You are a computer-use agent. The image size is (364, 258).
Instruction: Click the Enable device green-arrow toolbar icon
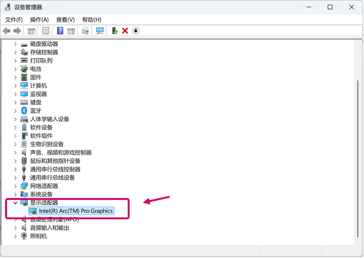(x=115, y=31)
